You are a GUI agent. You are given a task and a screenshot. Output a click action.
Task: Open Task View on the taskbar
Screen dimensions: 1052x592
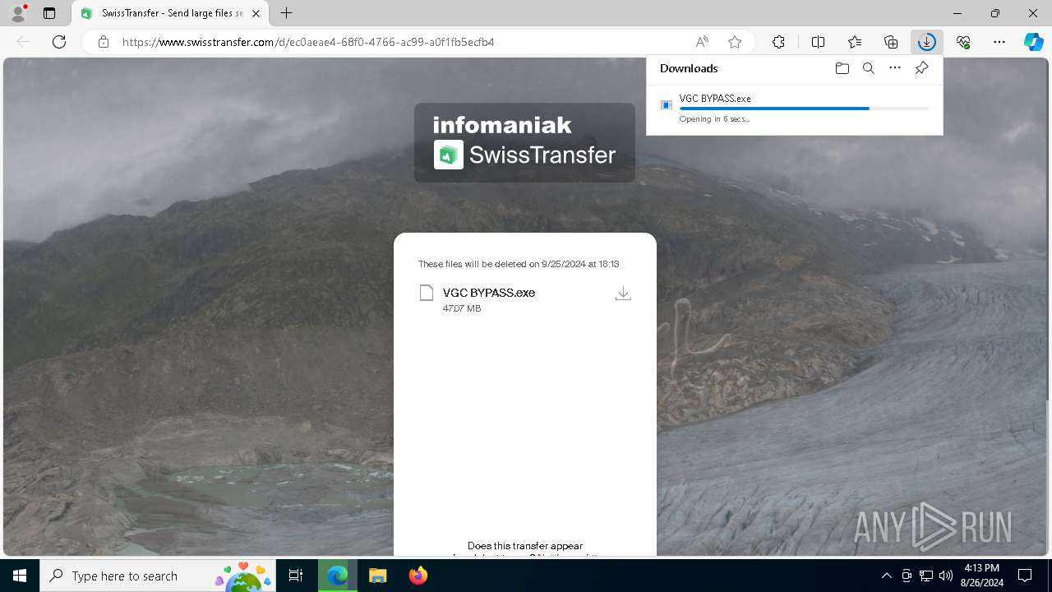[296, 576]
